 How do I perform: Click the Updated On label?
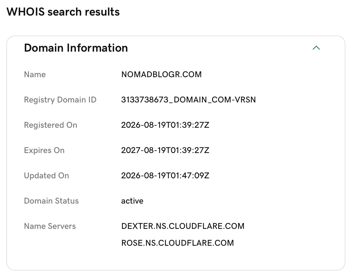point(46,176)
